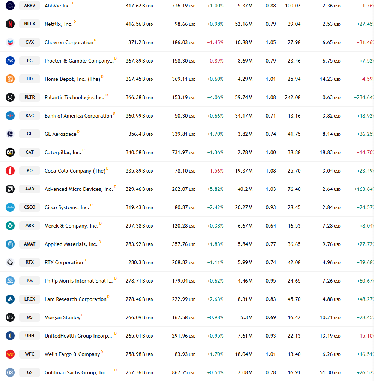Open GE Aerospace company link

coord(60,134)
